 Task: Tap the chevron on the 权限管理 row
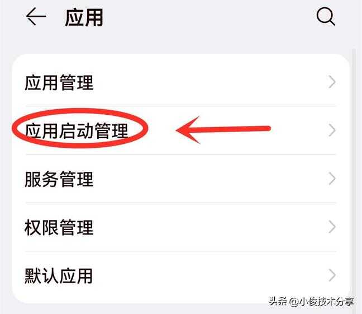pyautogui.click(x=332, y=227)
